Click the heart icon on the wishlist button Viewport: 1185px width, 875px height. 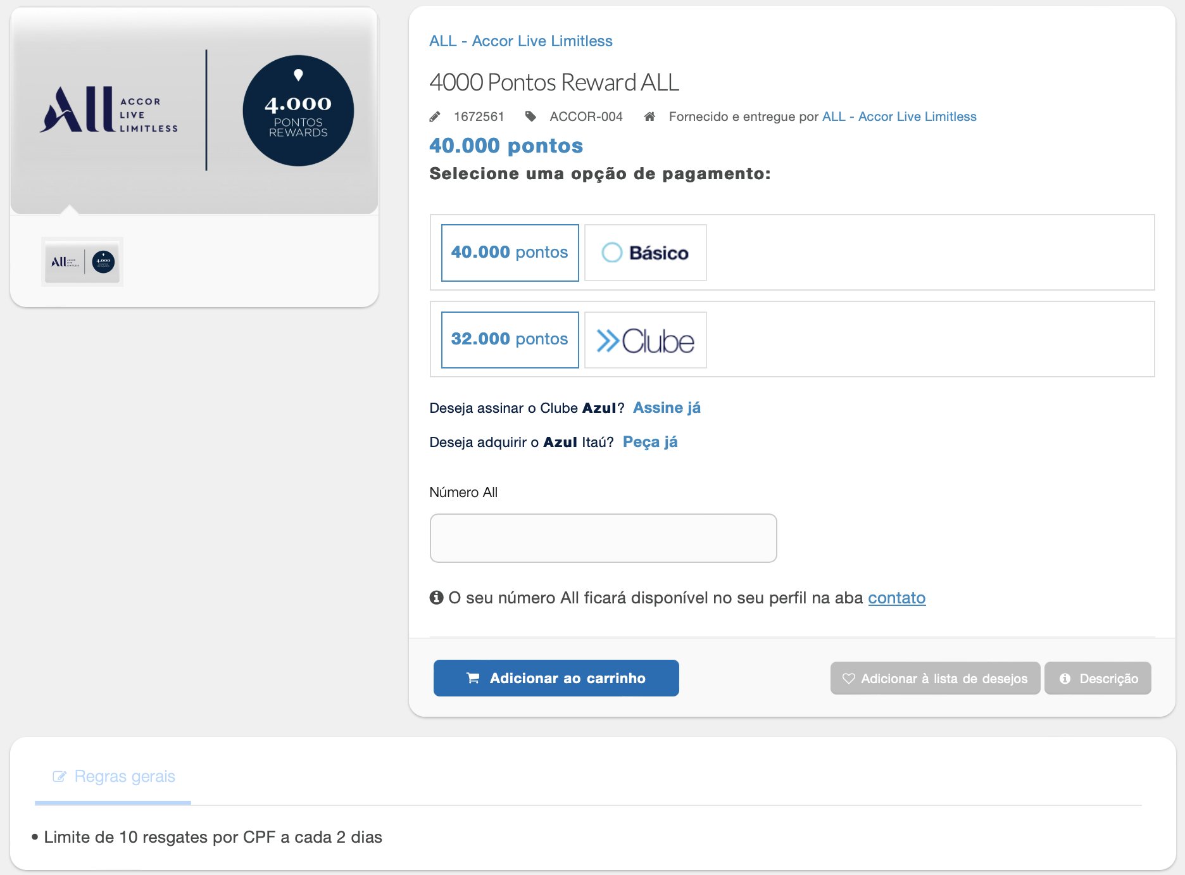(849, 678)
